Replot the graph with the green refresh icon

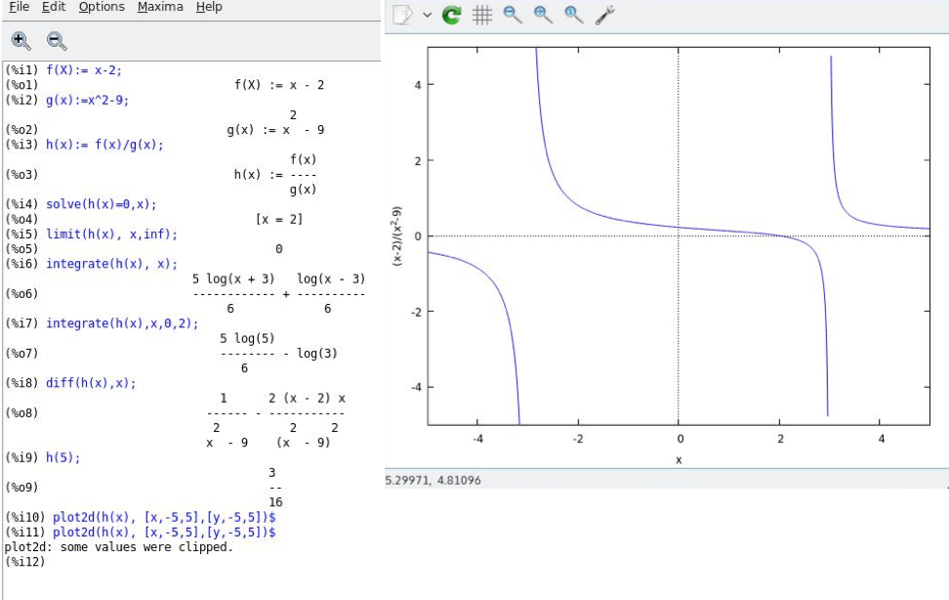pos(451,15)
